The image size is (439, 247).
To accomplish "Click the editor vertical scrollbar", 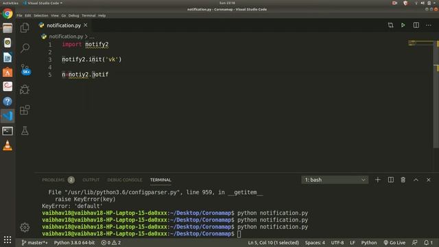I will (x=436, y=94).
